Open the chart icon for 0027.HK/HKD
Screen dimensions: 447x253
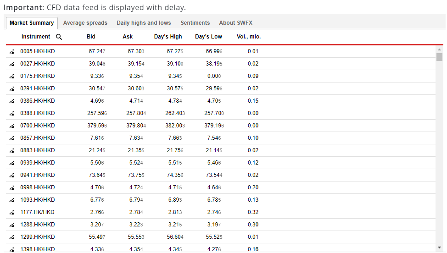(x=12, y=64)
